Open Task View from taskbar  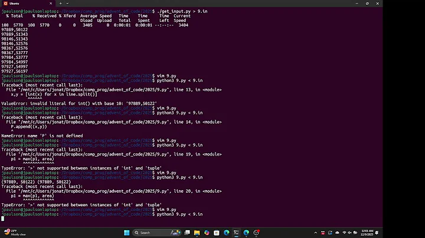tap(187, 233)
